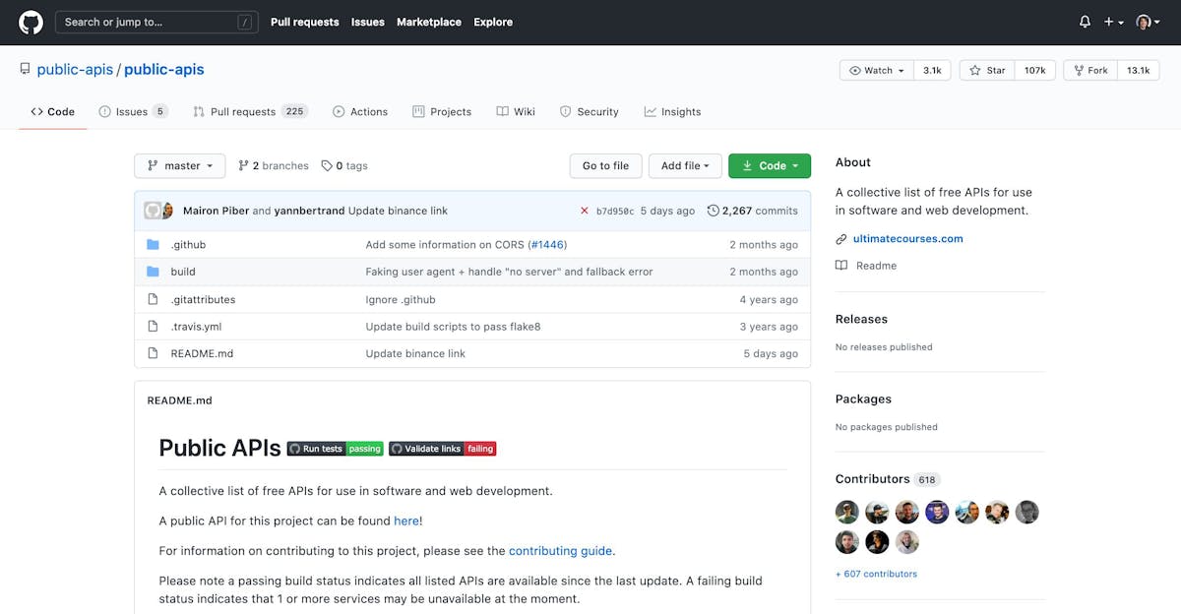Open the Insights tab

click(x=672, y=111)
